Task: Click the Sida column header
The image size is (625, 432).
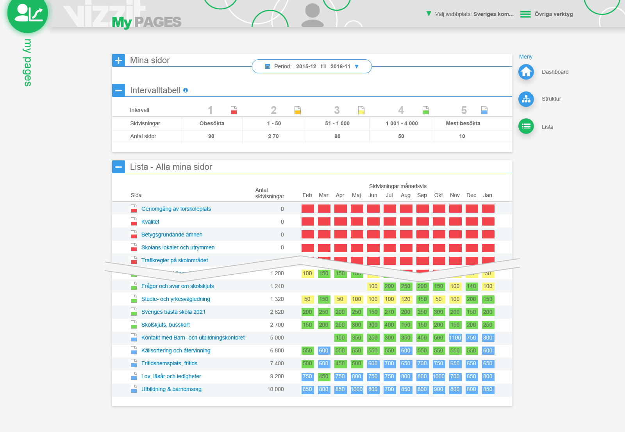Action: [136, 195]
